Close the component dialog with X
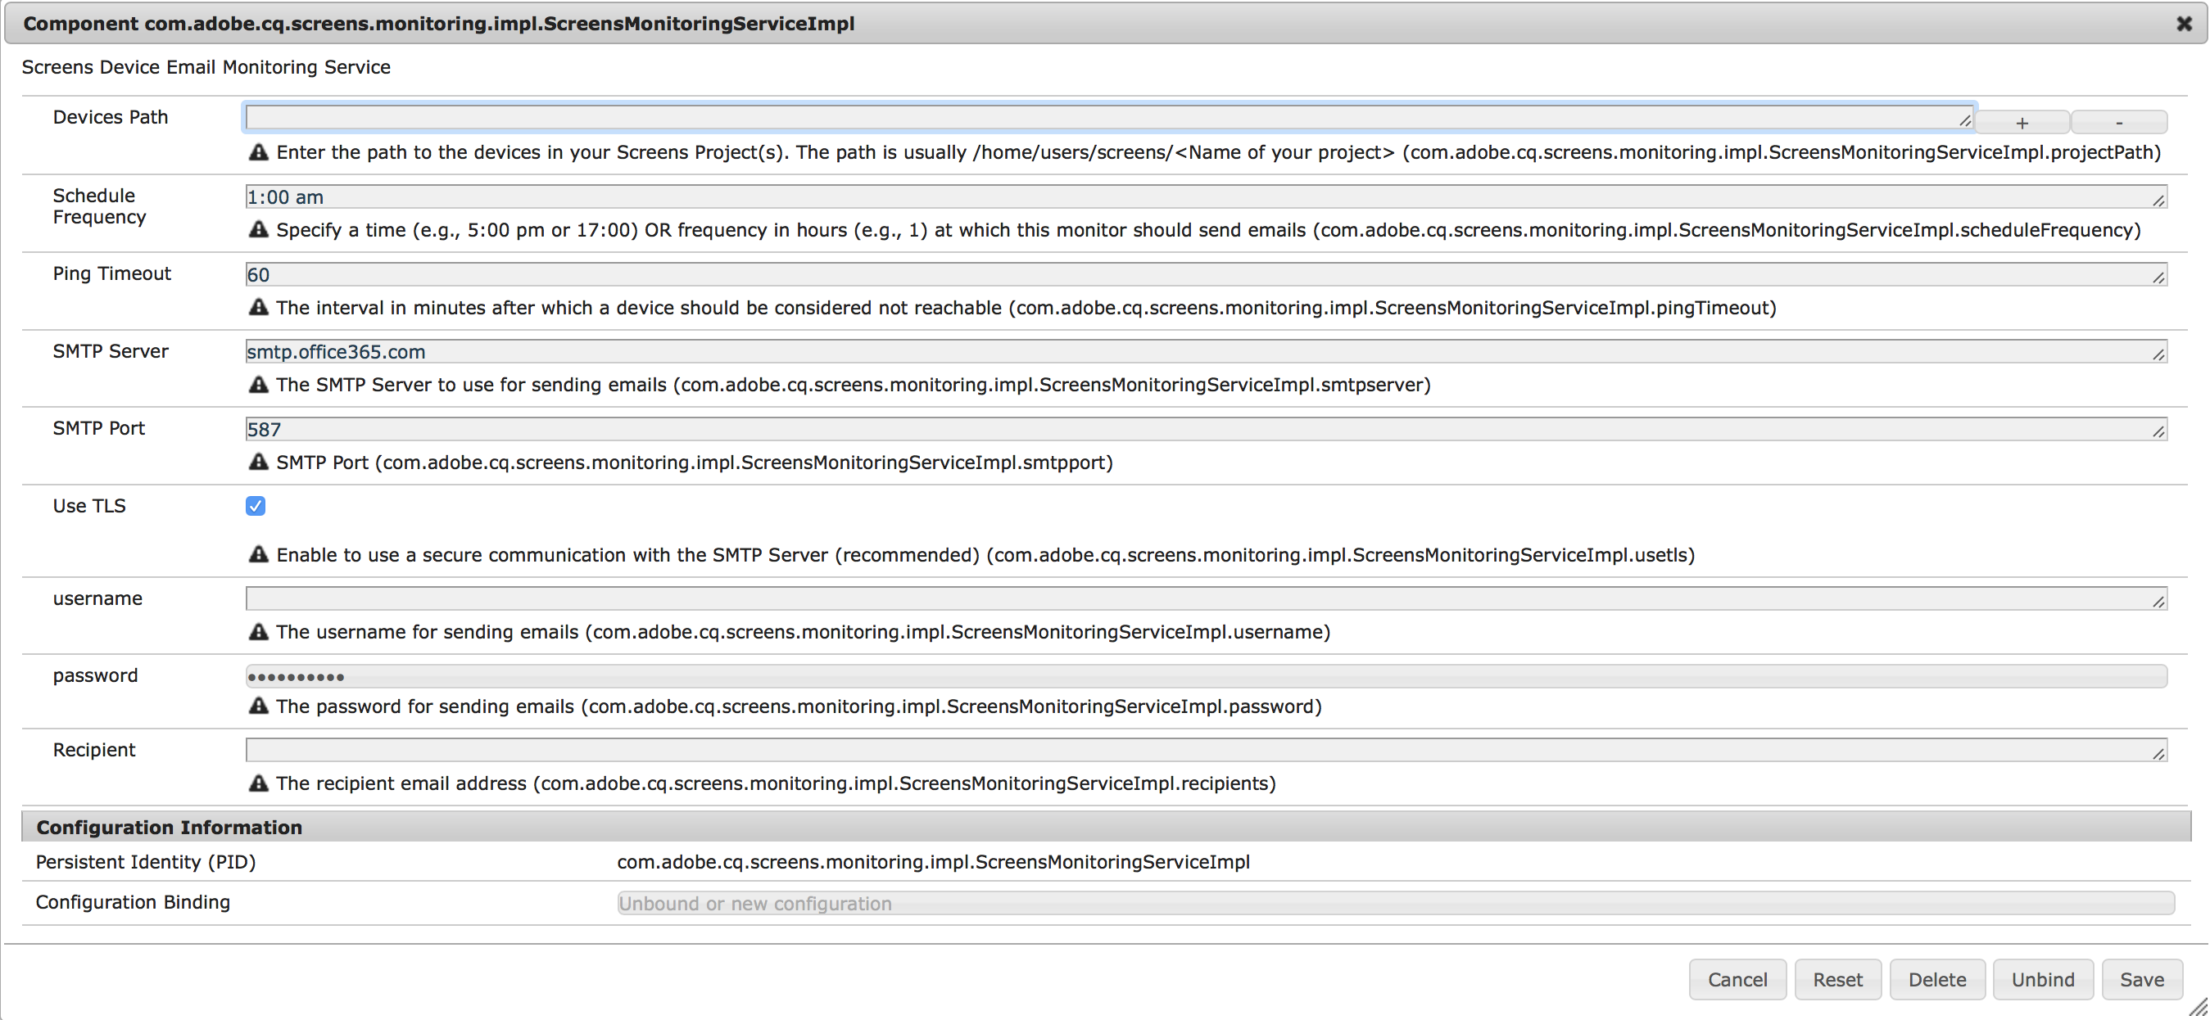Screen dimensions: 2210x1020 pos(2184,24)
